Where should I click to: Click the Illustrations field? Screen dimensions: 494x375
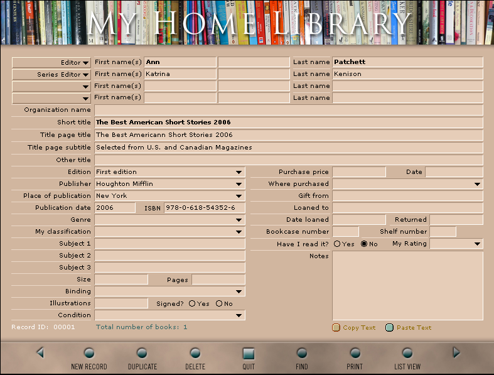[121, 303]
